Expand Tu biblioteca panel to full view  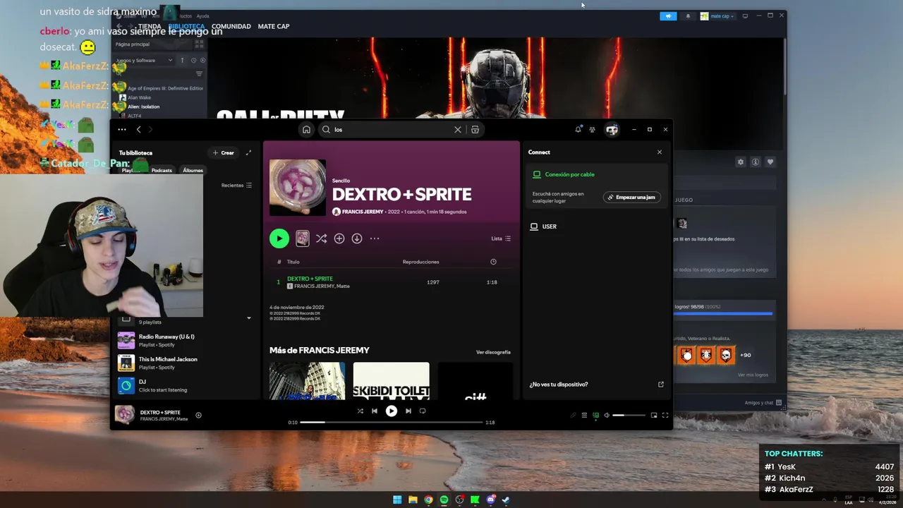(248, 152)
